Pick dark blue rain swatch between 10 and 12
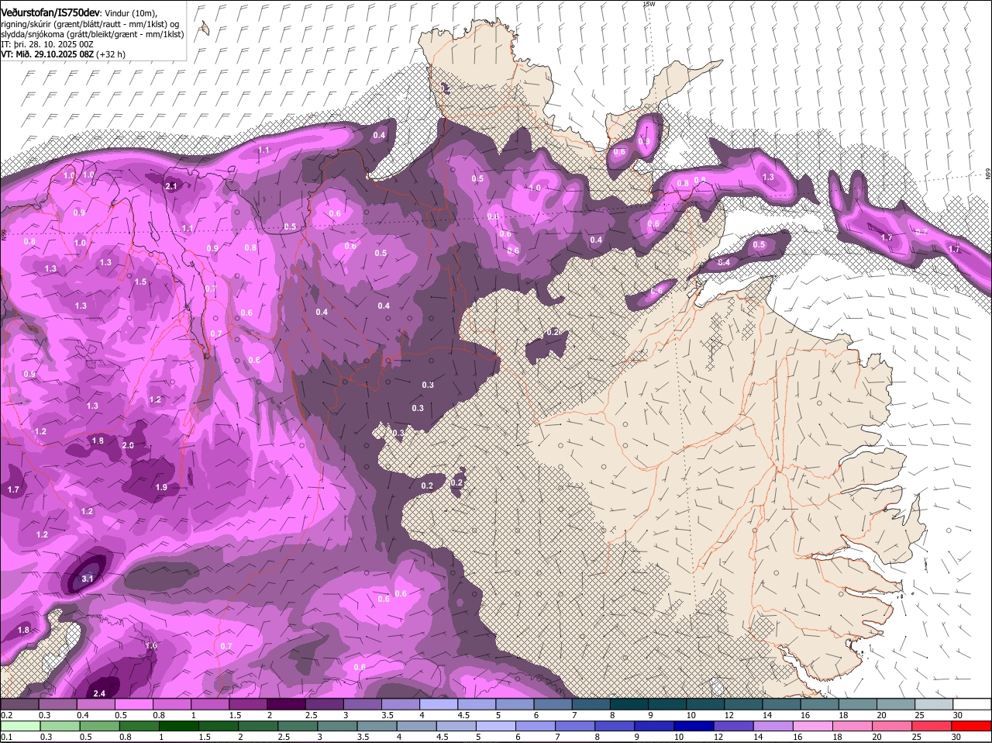 (x=694, y=726)
